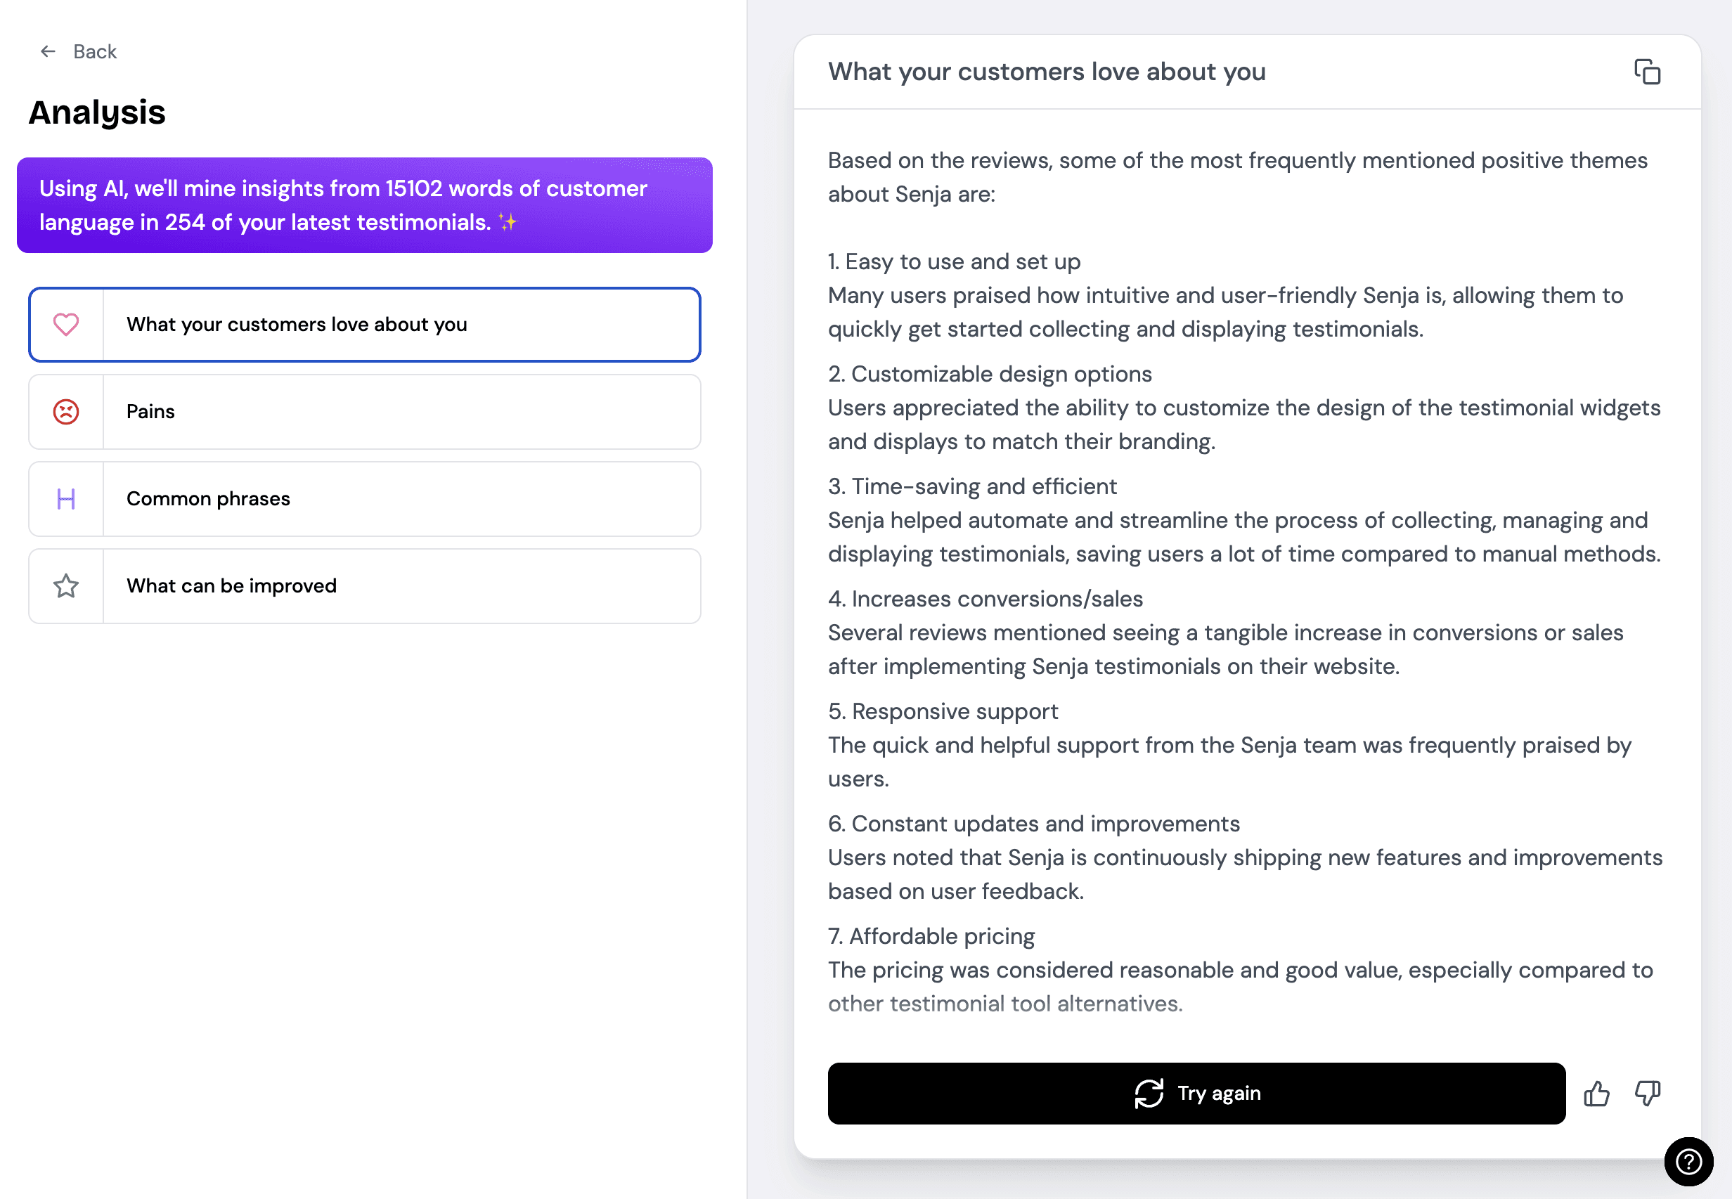This screenshot has height=1199, width=1732.
Task: Click the Back link
Action: [94, 51]
